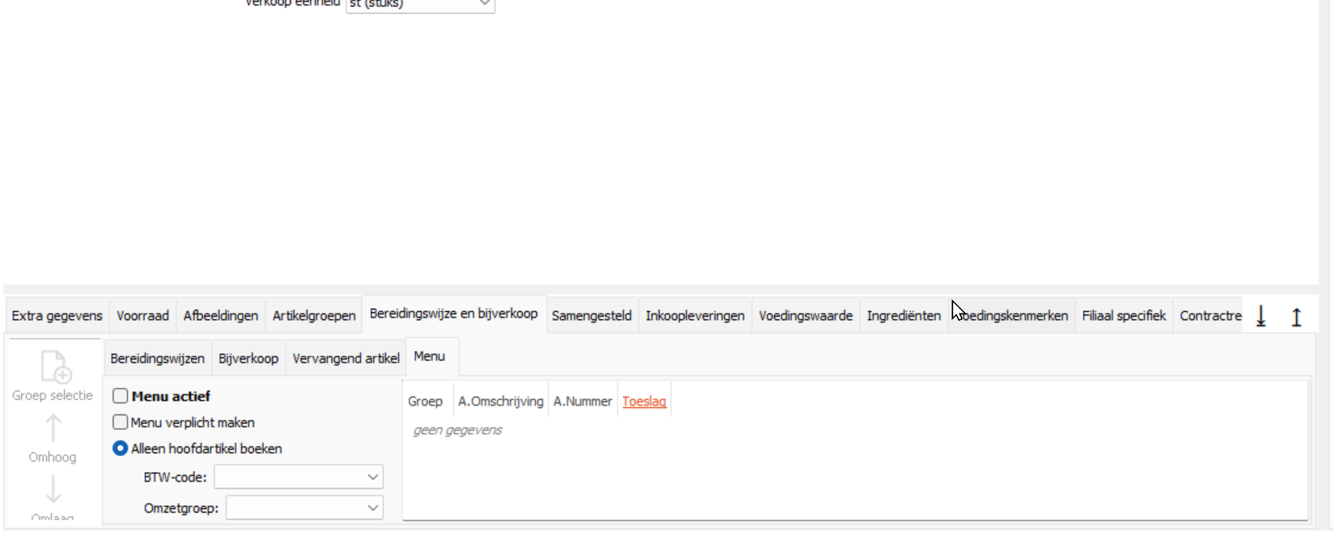Click the tab-bar up arrow icon
This screenshot has width=1333, height=533.
(x=1297, y=317)
